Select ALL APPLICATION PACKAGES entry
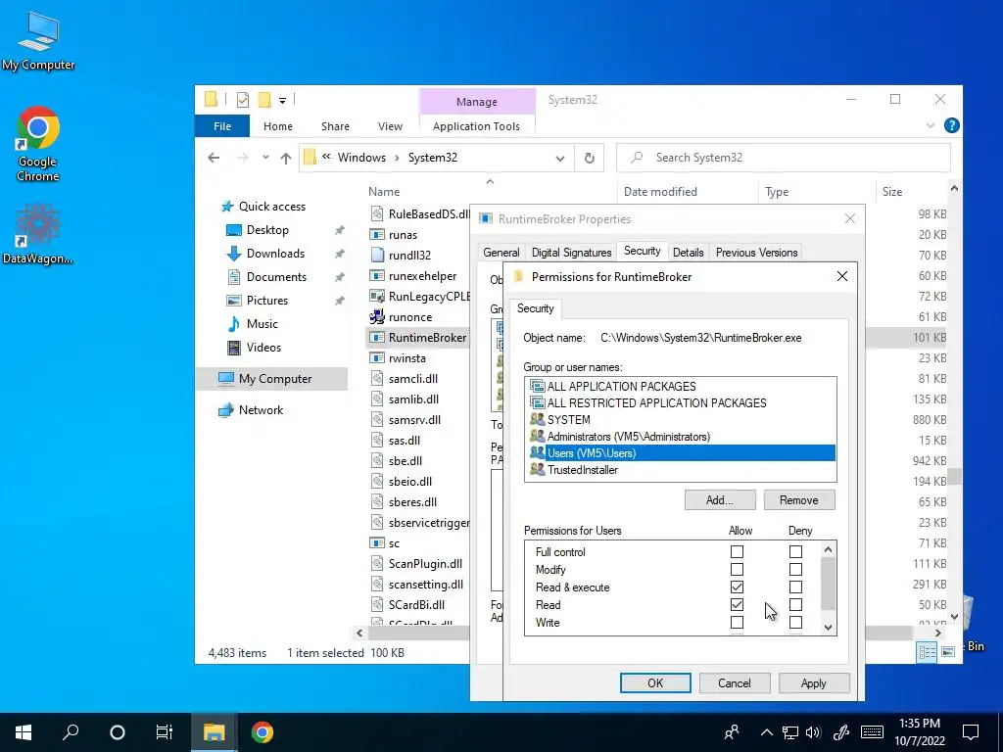This screenshot has height=752, width=1003. (680, 386)
